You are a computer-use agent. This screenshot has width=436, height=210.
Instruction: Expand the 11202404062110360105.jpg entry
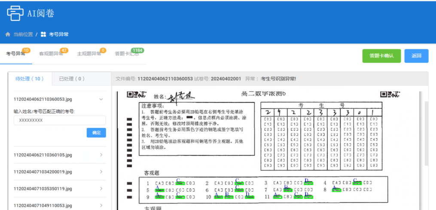101,155
